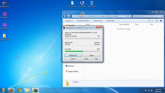The image size is (165, 93).
Task: Select Computer in the address breadcrumb
Action: tap(81, 16)
